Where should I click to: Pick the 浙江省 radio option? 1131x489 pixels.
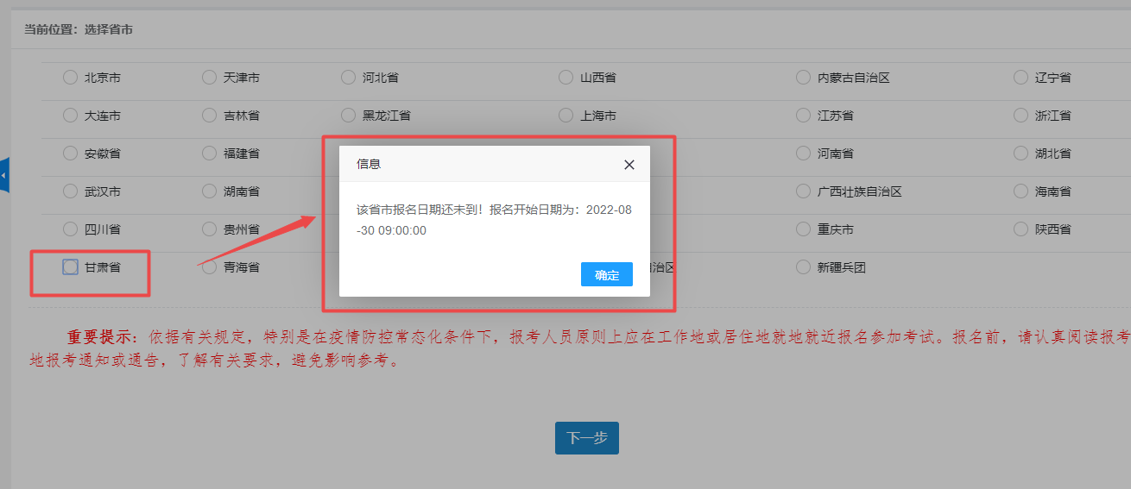tap(1020, 115)
